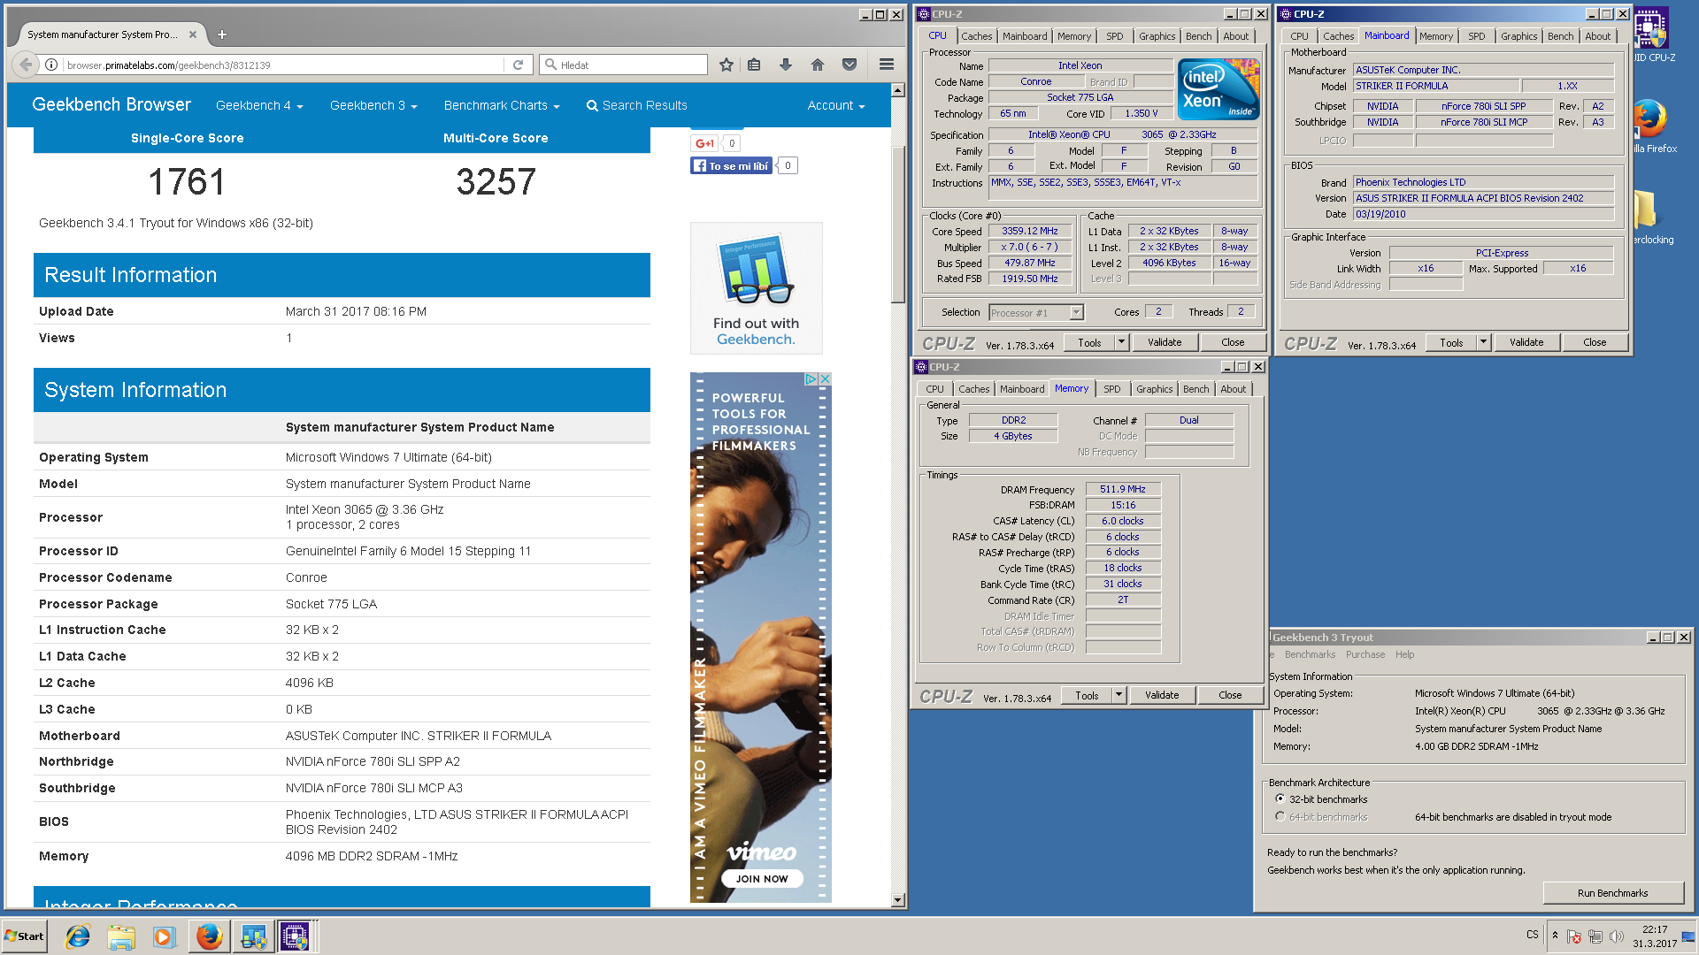This screenshot has width=1699, height=955.
Task: Click scrollbar down arrow in Firefox
Action: 897,900
